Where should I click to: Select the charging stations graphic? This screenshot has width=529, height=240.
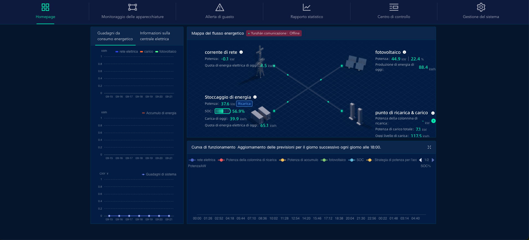pos(356,114)
